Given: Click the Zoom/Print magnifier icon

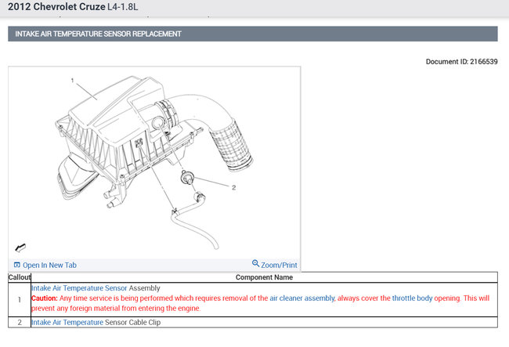Looking at the screenshot, I should pos(256,263).
